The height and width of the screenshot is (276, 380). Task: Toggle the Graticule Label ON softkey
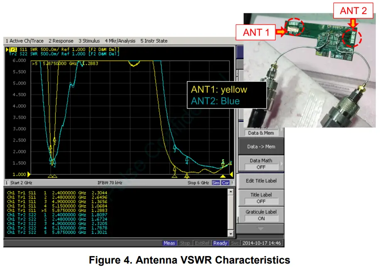click(x=261, y=215)
